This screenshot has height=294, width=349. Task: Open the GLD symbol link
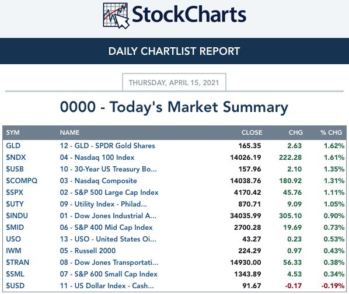13,146
